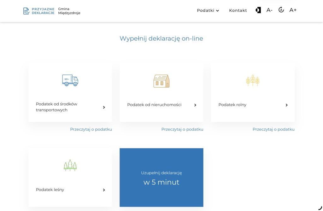Select the trees forest tax icon
This screenshot has width=323, height=211.
tap(70, 165)
